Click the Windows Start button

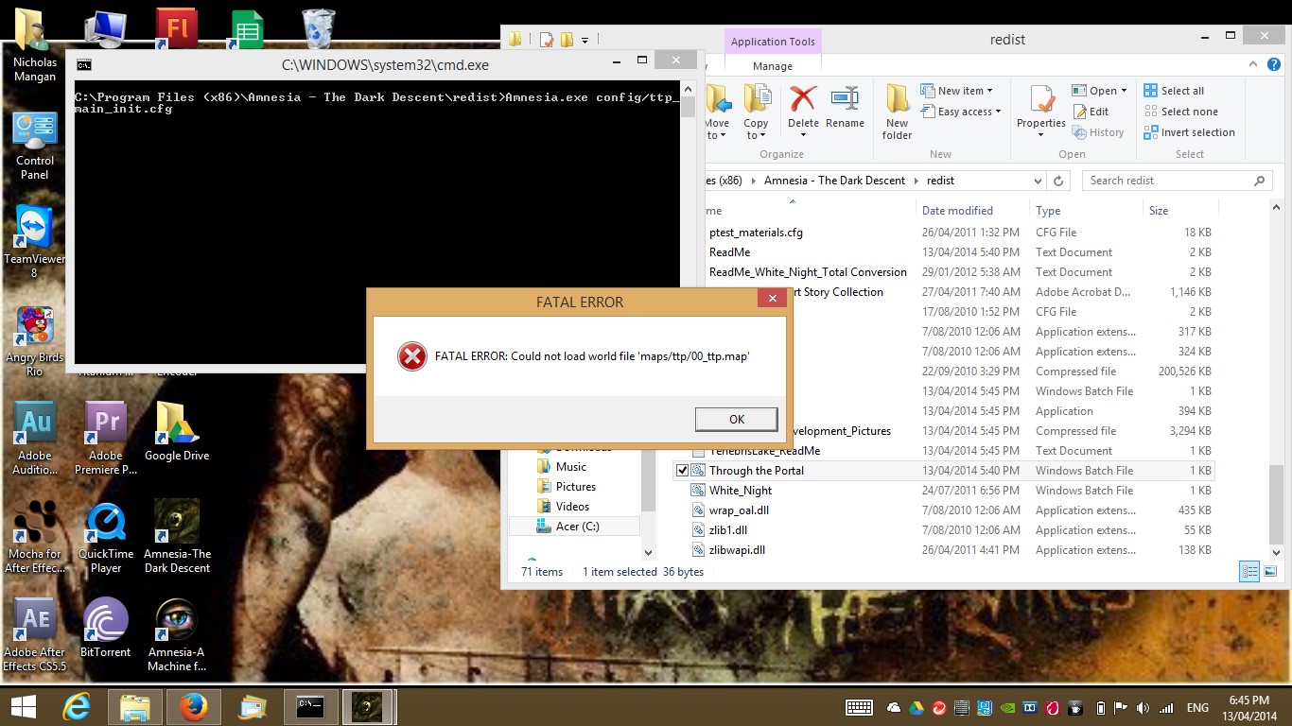pyautogui.click(x=24, y=707)
